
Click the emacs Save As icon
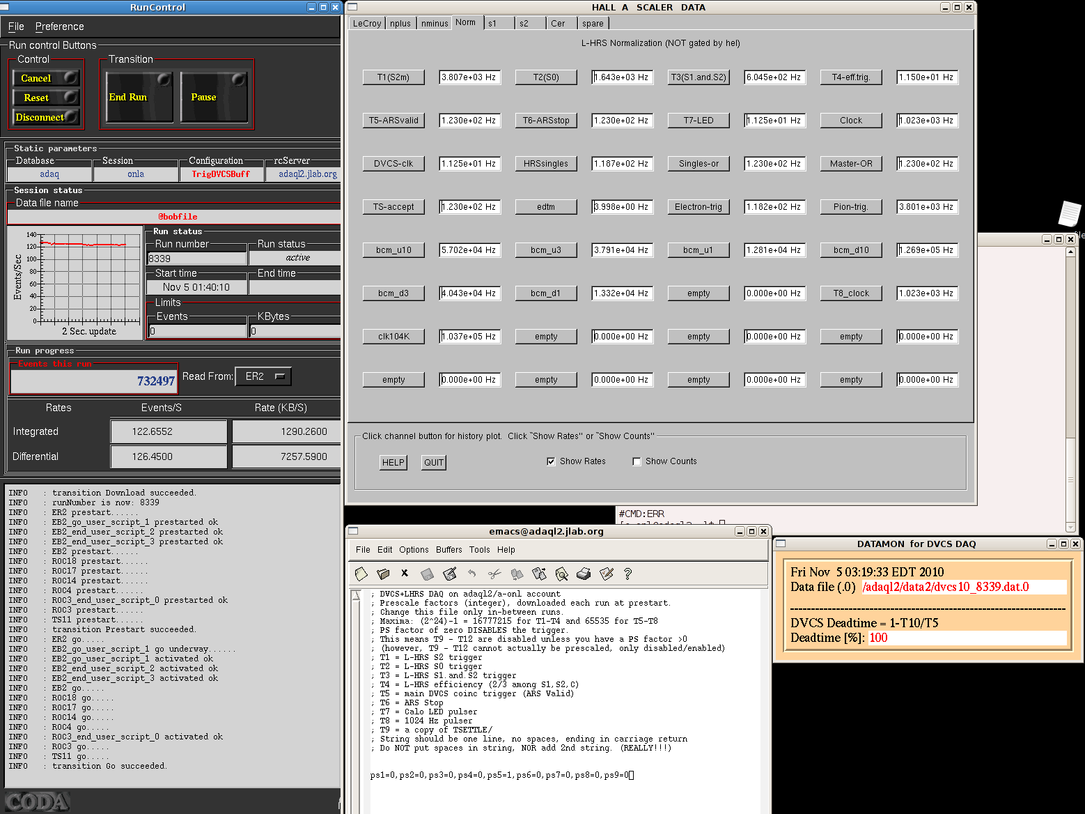click(450, 574)
